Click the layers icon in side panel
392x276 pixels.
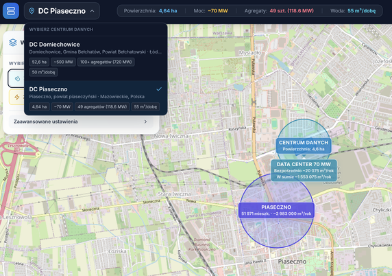point(13,43)
